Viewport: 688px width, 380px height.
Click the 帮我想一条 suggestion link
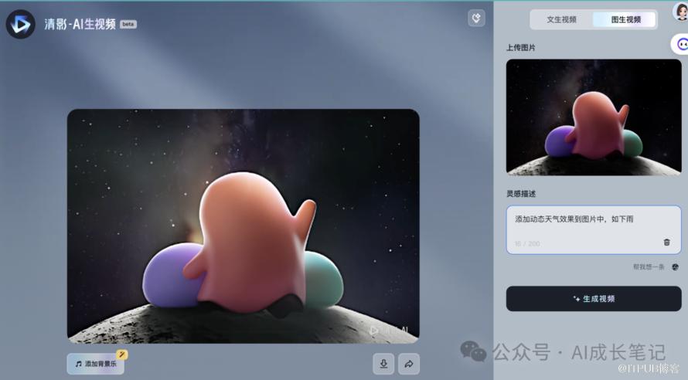[x=649, y=267]
